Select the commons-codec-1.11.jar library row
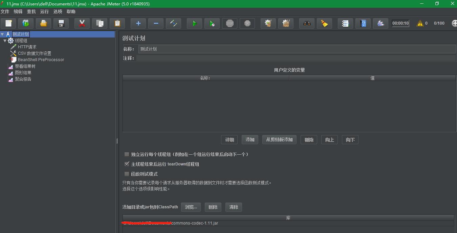This screenshot has width=457, height=233. [288, 223]
